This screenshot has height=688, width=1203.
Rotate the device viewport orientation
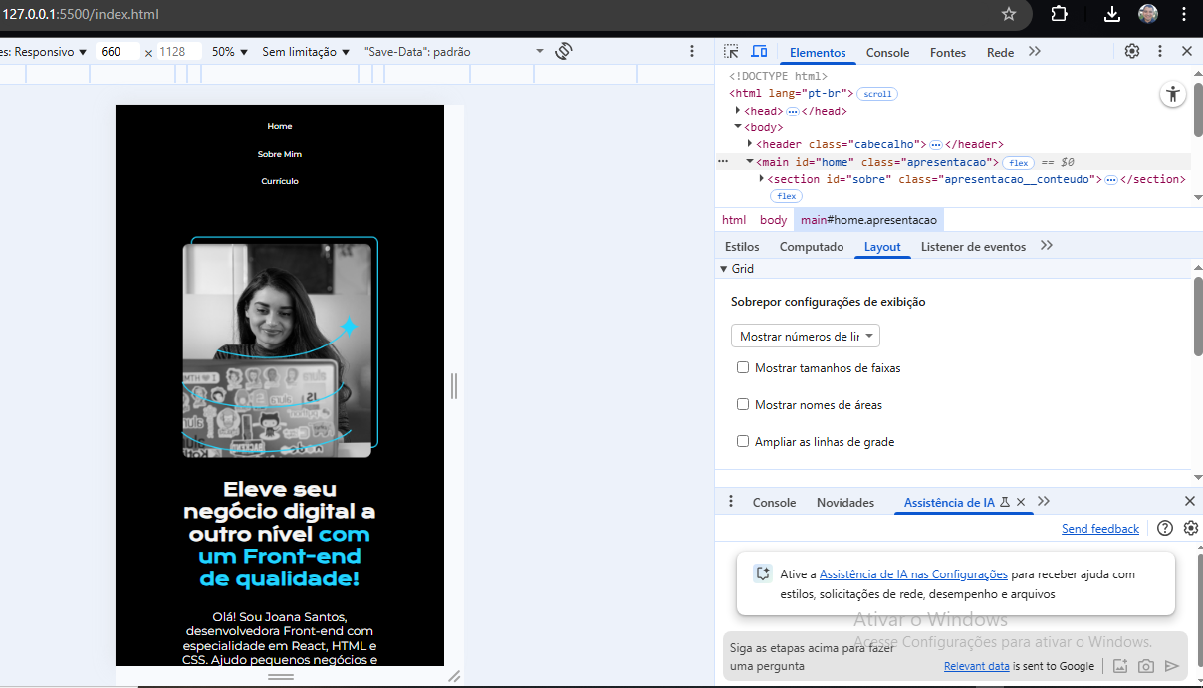(564, 51)
